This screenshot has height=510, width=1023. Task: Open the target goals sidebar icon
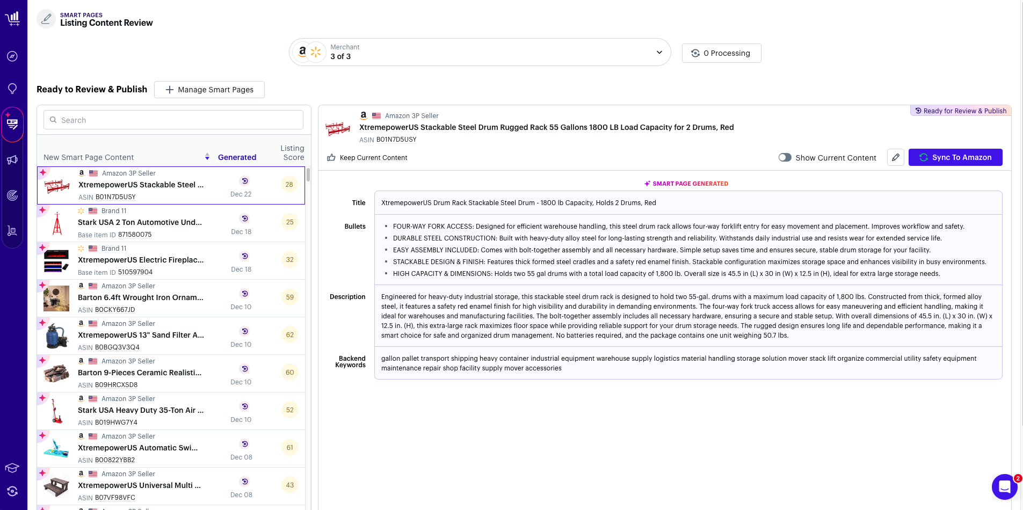[x=12, y=195]
